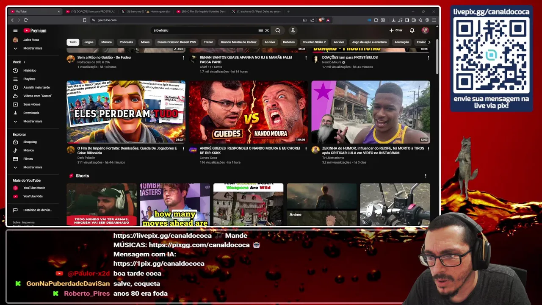This screenshot has height=305, width=542.
Task: Open the Tv Libertarismo channel link
Action: click(x=333, y=158)
